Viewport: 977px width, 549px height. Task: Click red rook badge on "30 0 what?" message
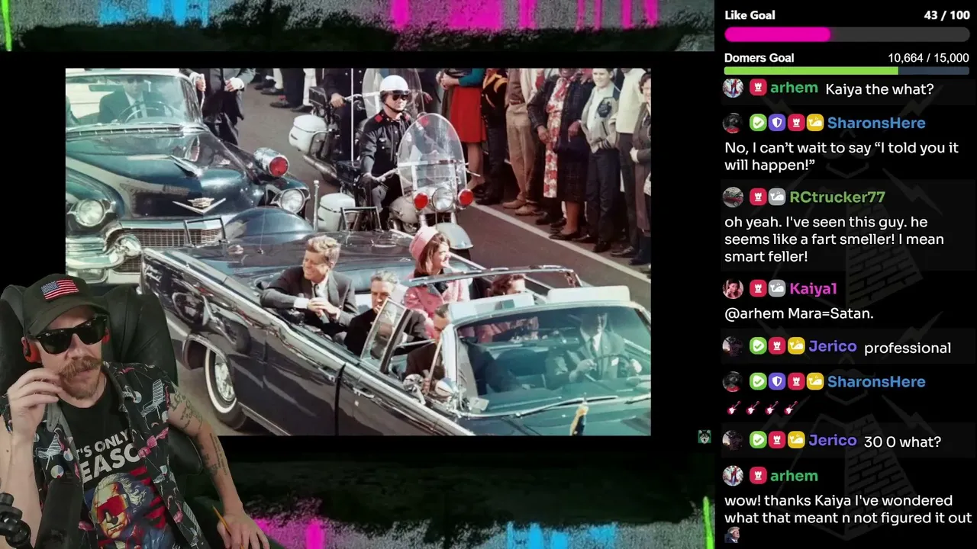777,440
